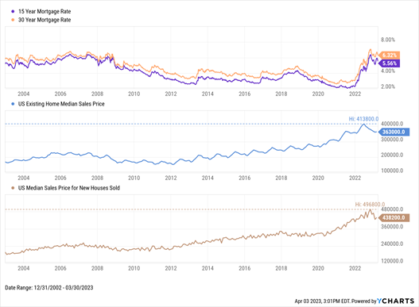Image resolution: width=419 pixels, height=307 pixels.
Task: Click the 5.56% purple value flag
Action: tap(390, 63)
